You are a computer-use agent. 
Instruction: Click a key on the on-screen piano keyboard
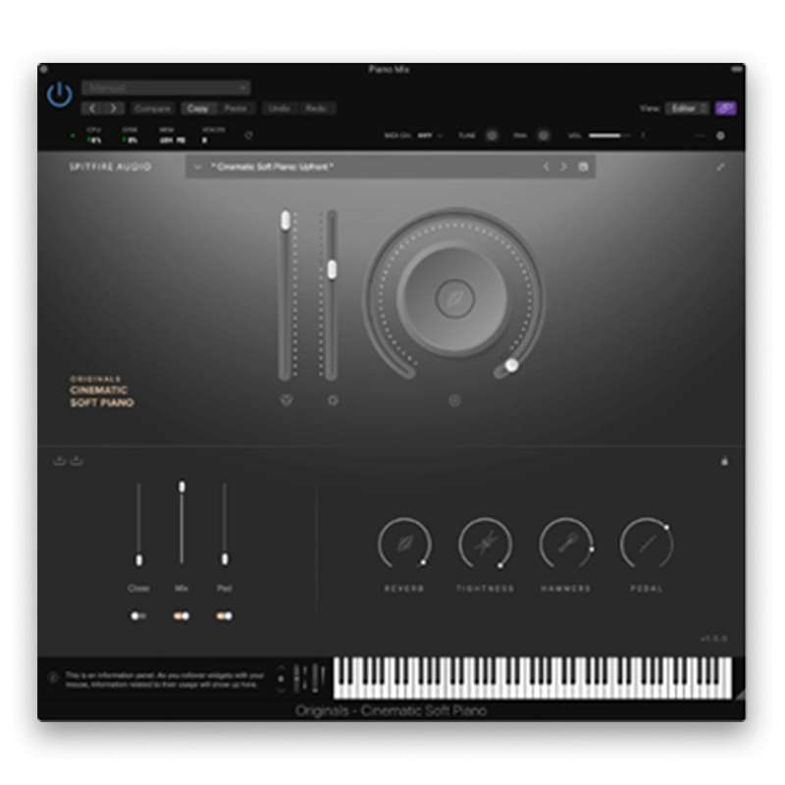[532, 678]
